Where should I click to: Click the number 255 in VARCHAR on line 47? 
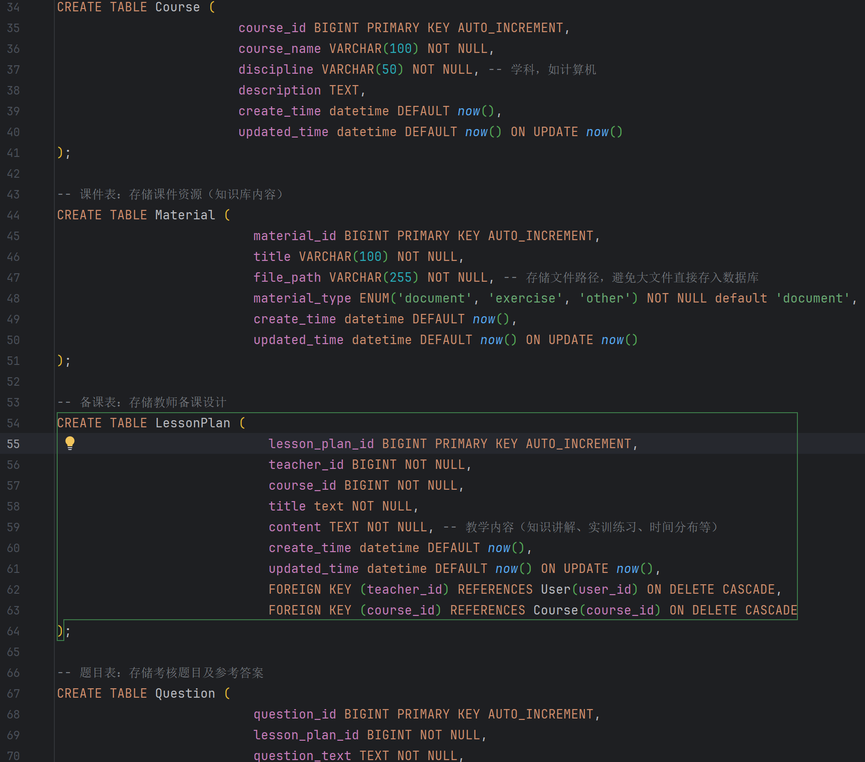click(401, 277)
